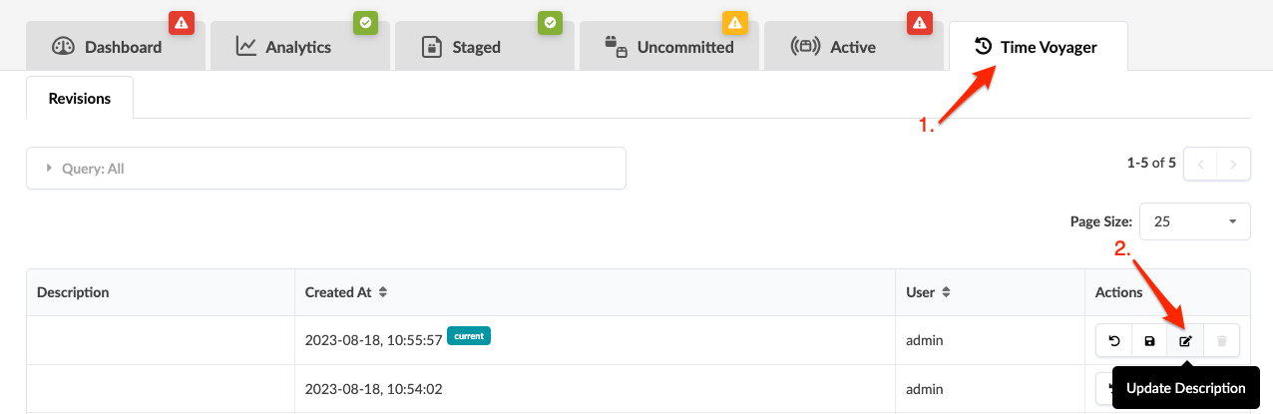Image resolution: width=1273 pixels, height=414 pixels.
Task: Sort revisions by User column
Action: tap(946, 292)
